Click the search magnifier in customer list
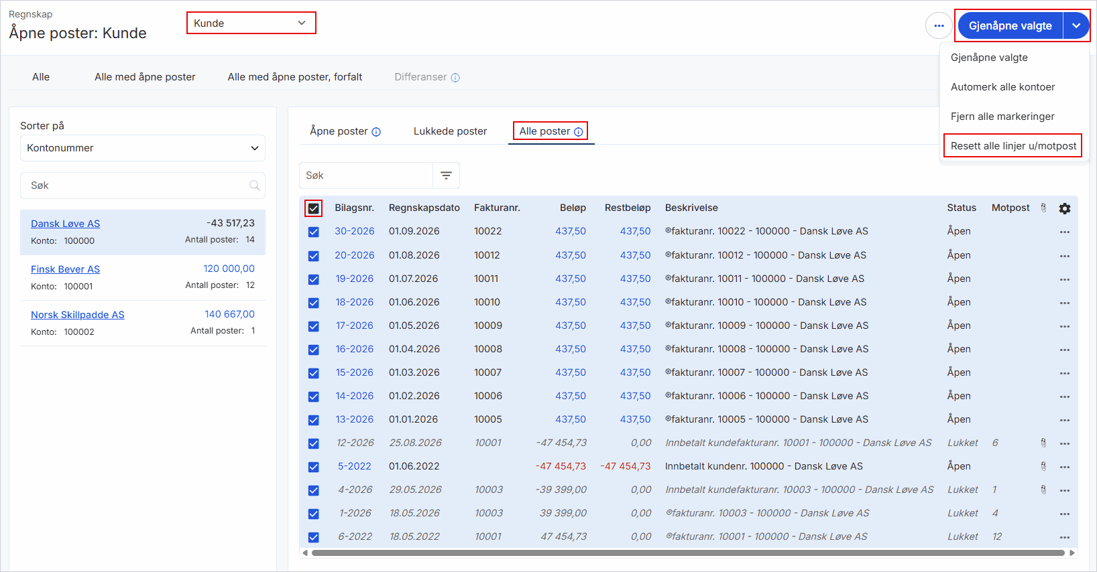 coord(255,186)
